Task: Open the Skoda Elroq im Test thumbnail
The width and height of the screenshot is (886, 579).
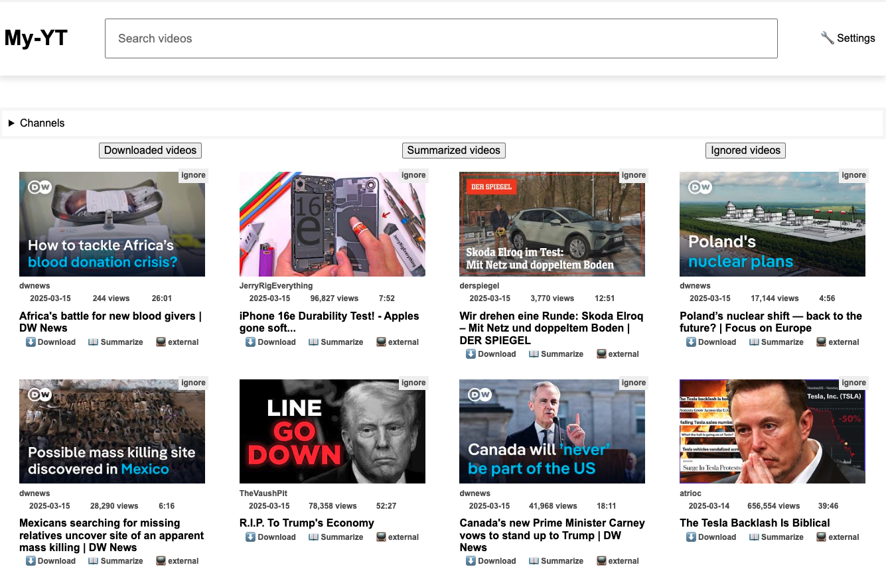Action: click(552, 224)
